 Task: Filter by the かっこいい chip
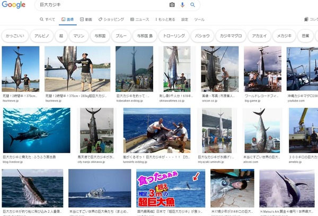point(15,36)
